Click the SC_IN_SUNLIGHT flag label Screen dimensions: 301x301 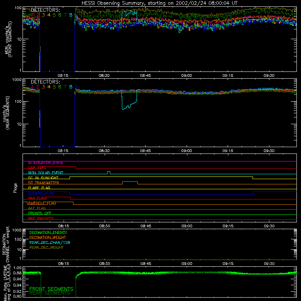click(43, 178)
